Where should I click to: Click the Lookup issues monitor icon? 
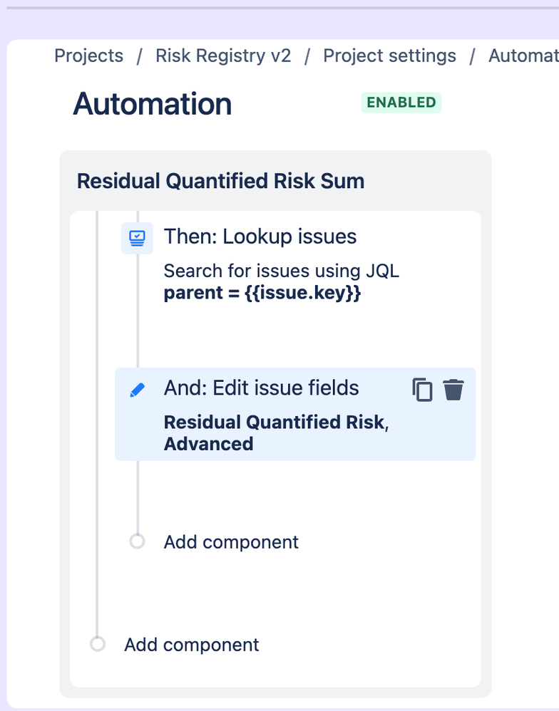click(137, 237)
